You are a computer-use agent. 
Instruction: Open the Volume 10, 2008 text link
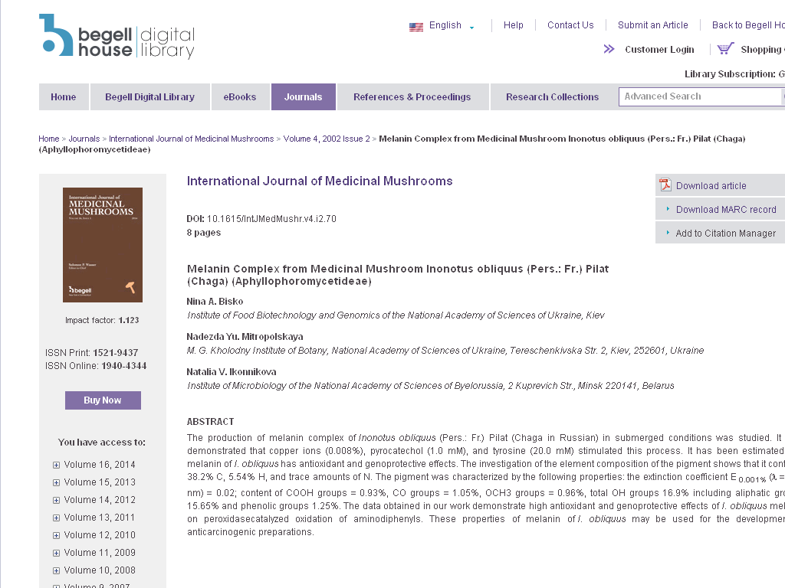[x=100, y=570]
